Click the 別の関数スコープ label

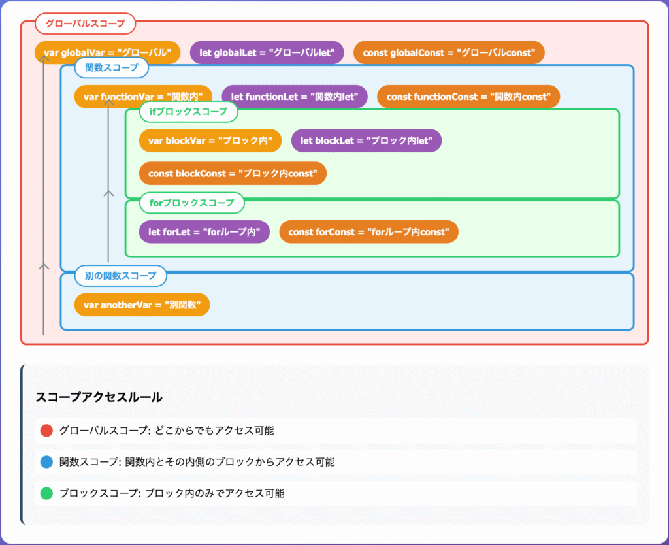coord(120,276)
